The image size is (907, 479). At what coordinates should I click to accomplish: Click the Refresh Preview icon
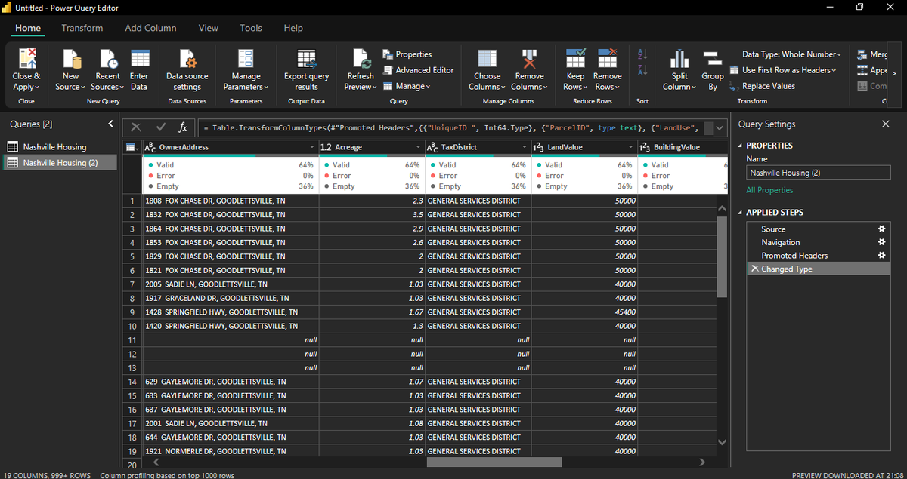[x=361, y=58]
